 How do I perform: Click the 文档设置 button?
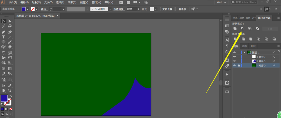click(x=167, y=9)
